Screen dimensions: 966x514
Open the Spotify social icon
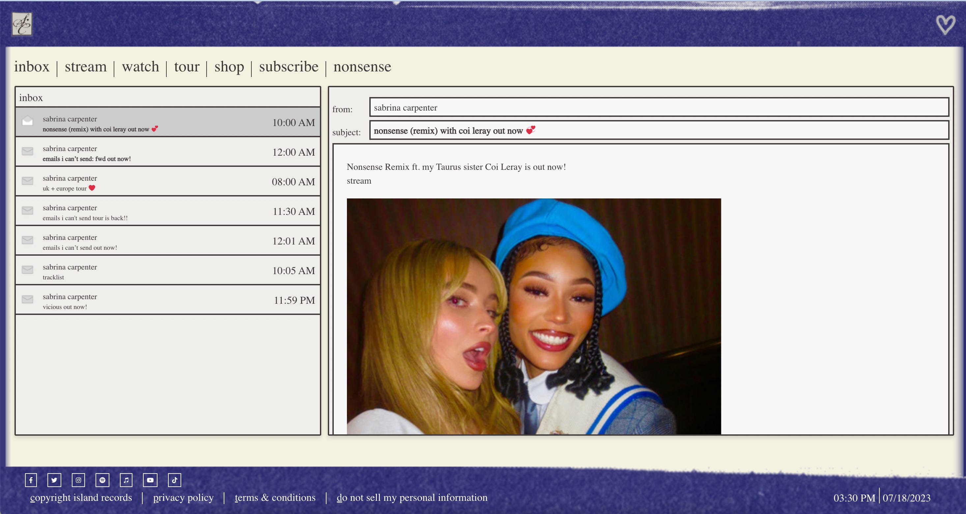point(102,480)
